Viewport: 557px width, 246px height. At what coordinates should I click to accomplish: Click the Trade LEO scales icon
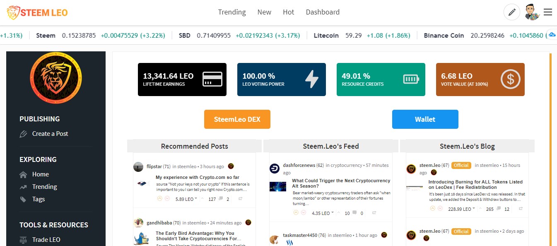coord(23,240)
